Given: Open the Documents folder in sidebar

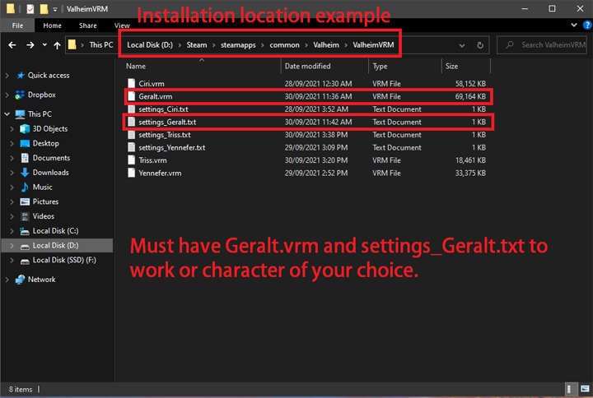Looking at the screenshot, I should click(x=51, y=158).
